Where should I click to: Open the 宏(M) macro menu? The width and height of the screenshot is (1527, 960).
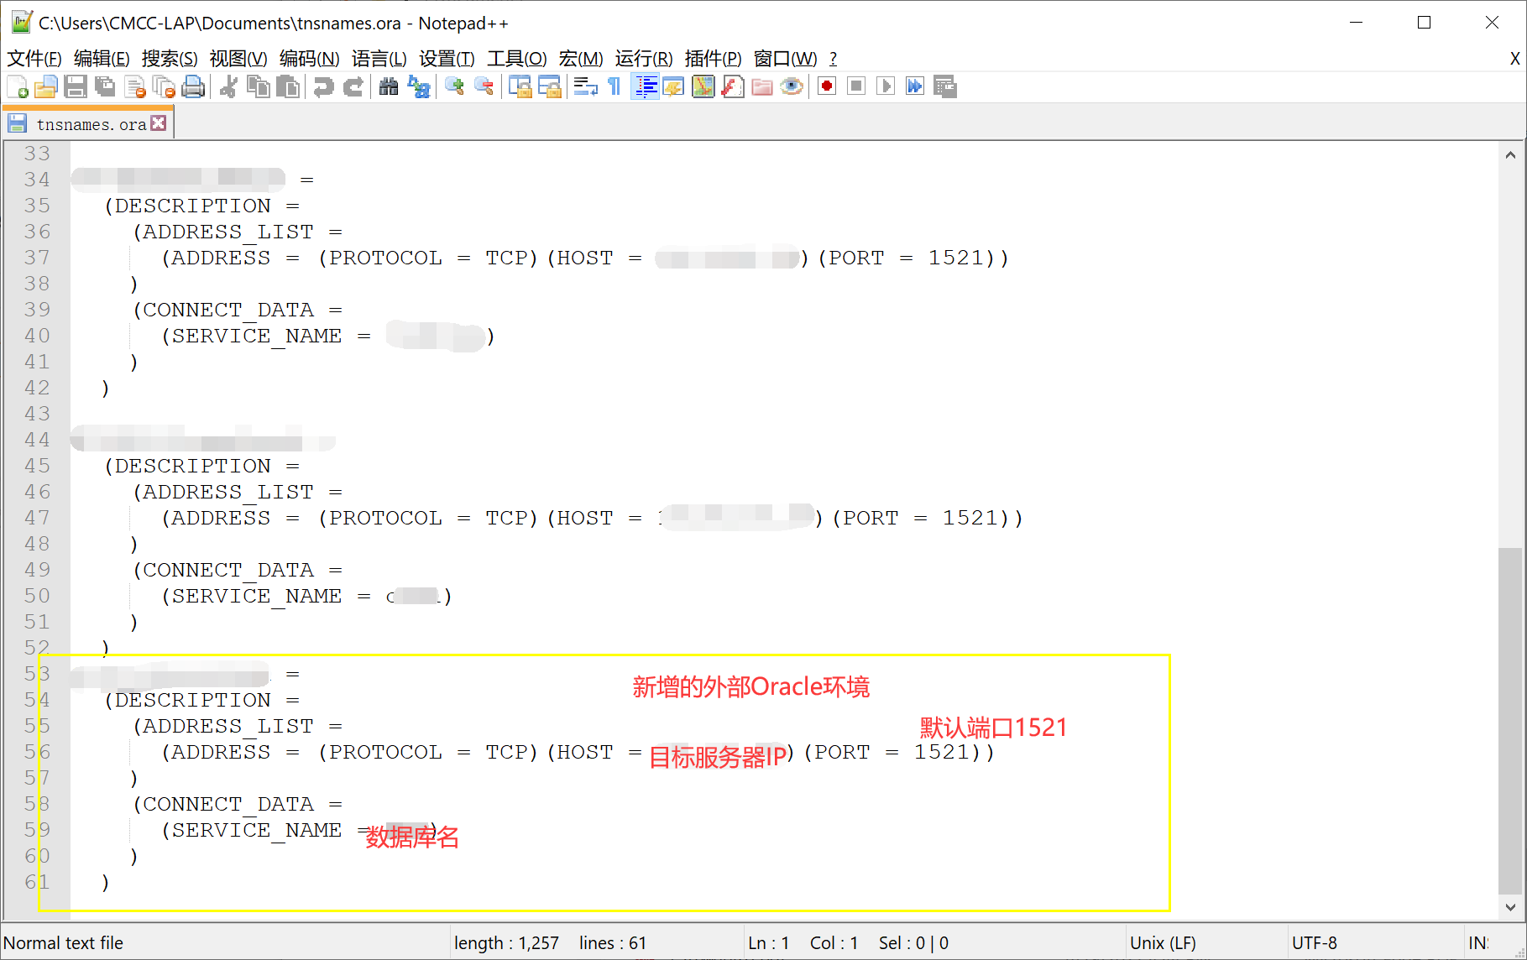point(580,59)
